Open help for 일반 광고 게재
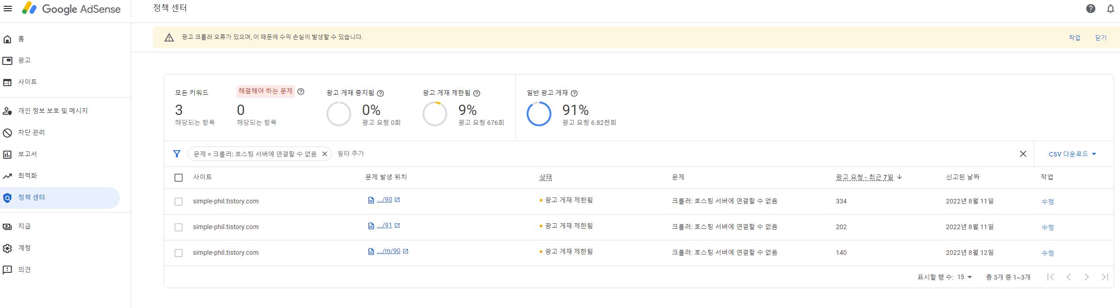Viewport: 1120px width, 308px height. [x=574, y=93]
